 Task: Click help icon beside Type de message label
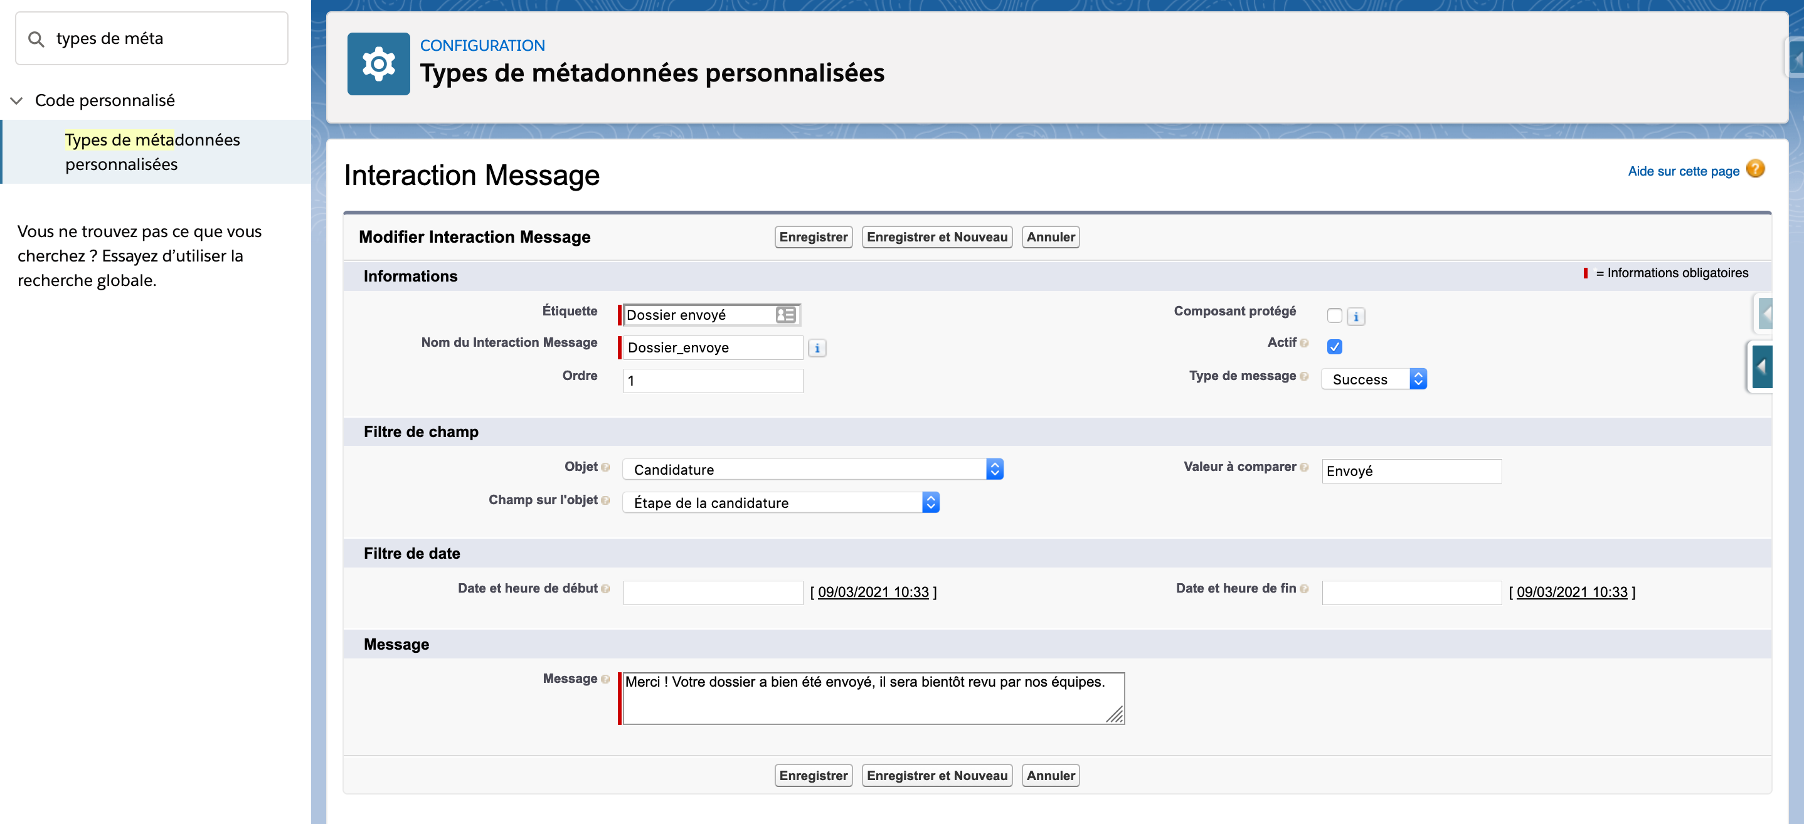[1303, 376]
